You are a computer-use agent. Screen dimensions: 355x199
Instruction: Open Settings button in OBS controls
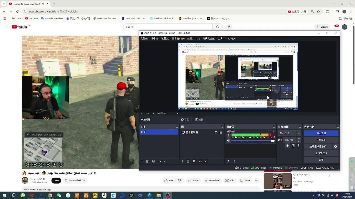321,160
